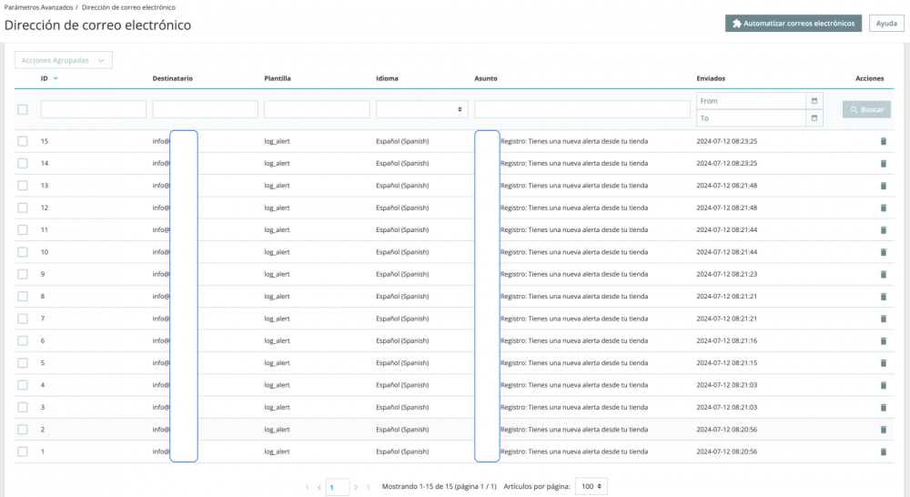The height and width of the screenshot is (497, 910).
Task: Open calendar picker for To date
Action: (x=814, y=118)
